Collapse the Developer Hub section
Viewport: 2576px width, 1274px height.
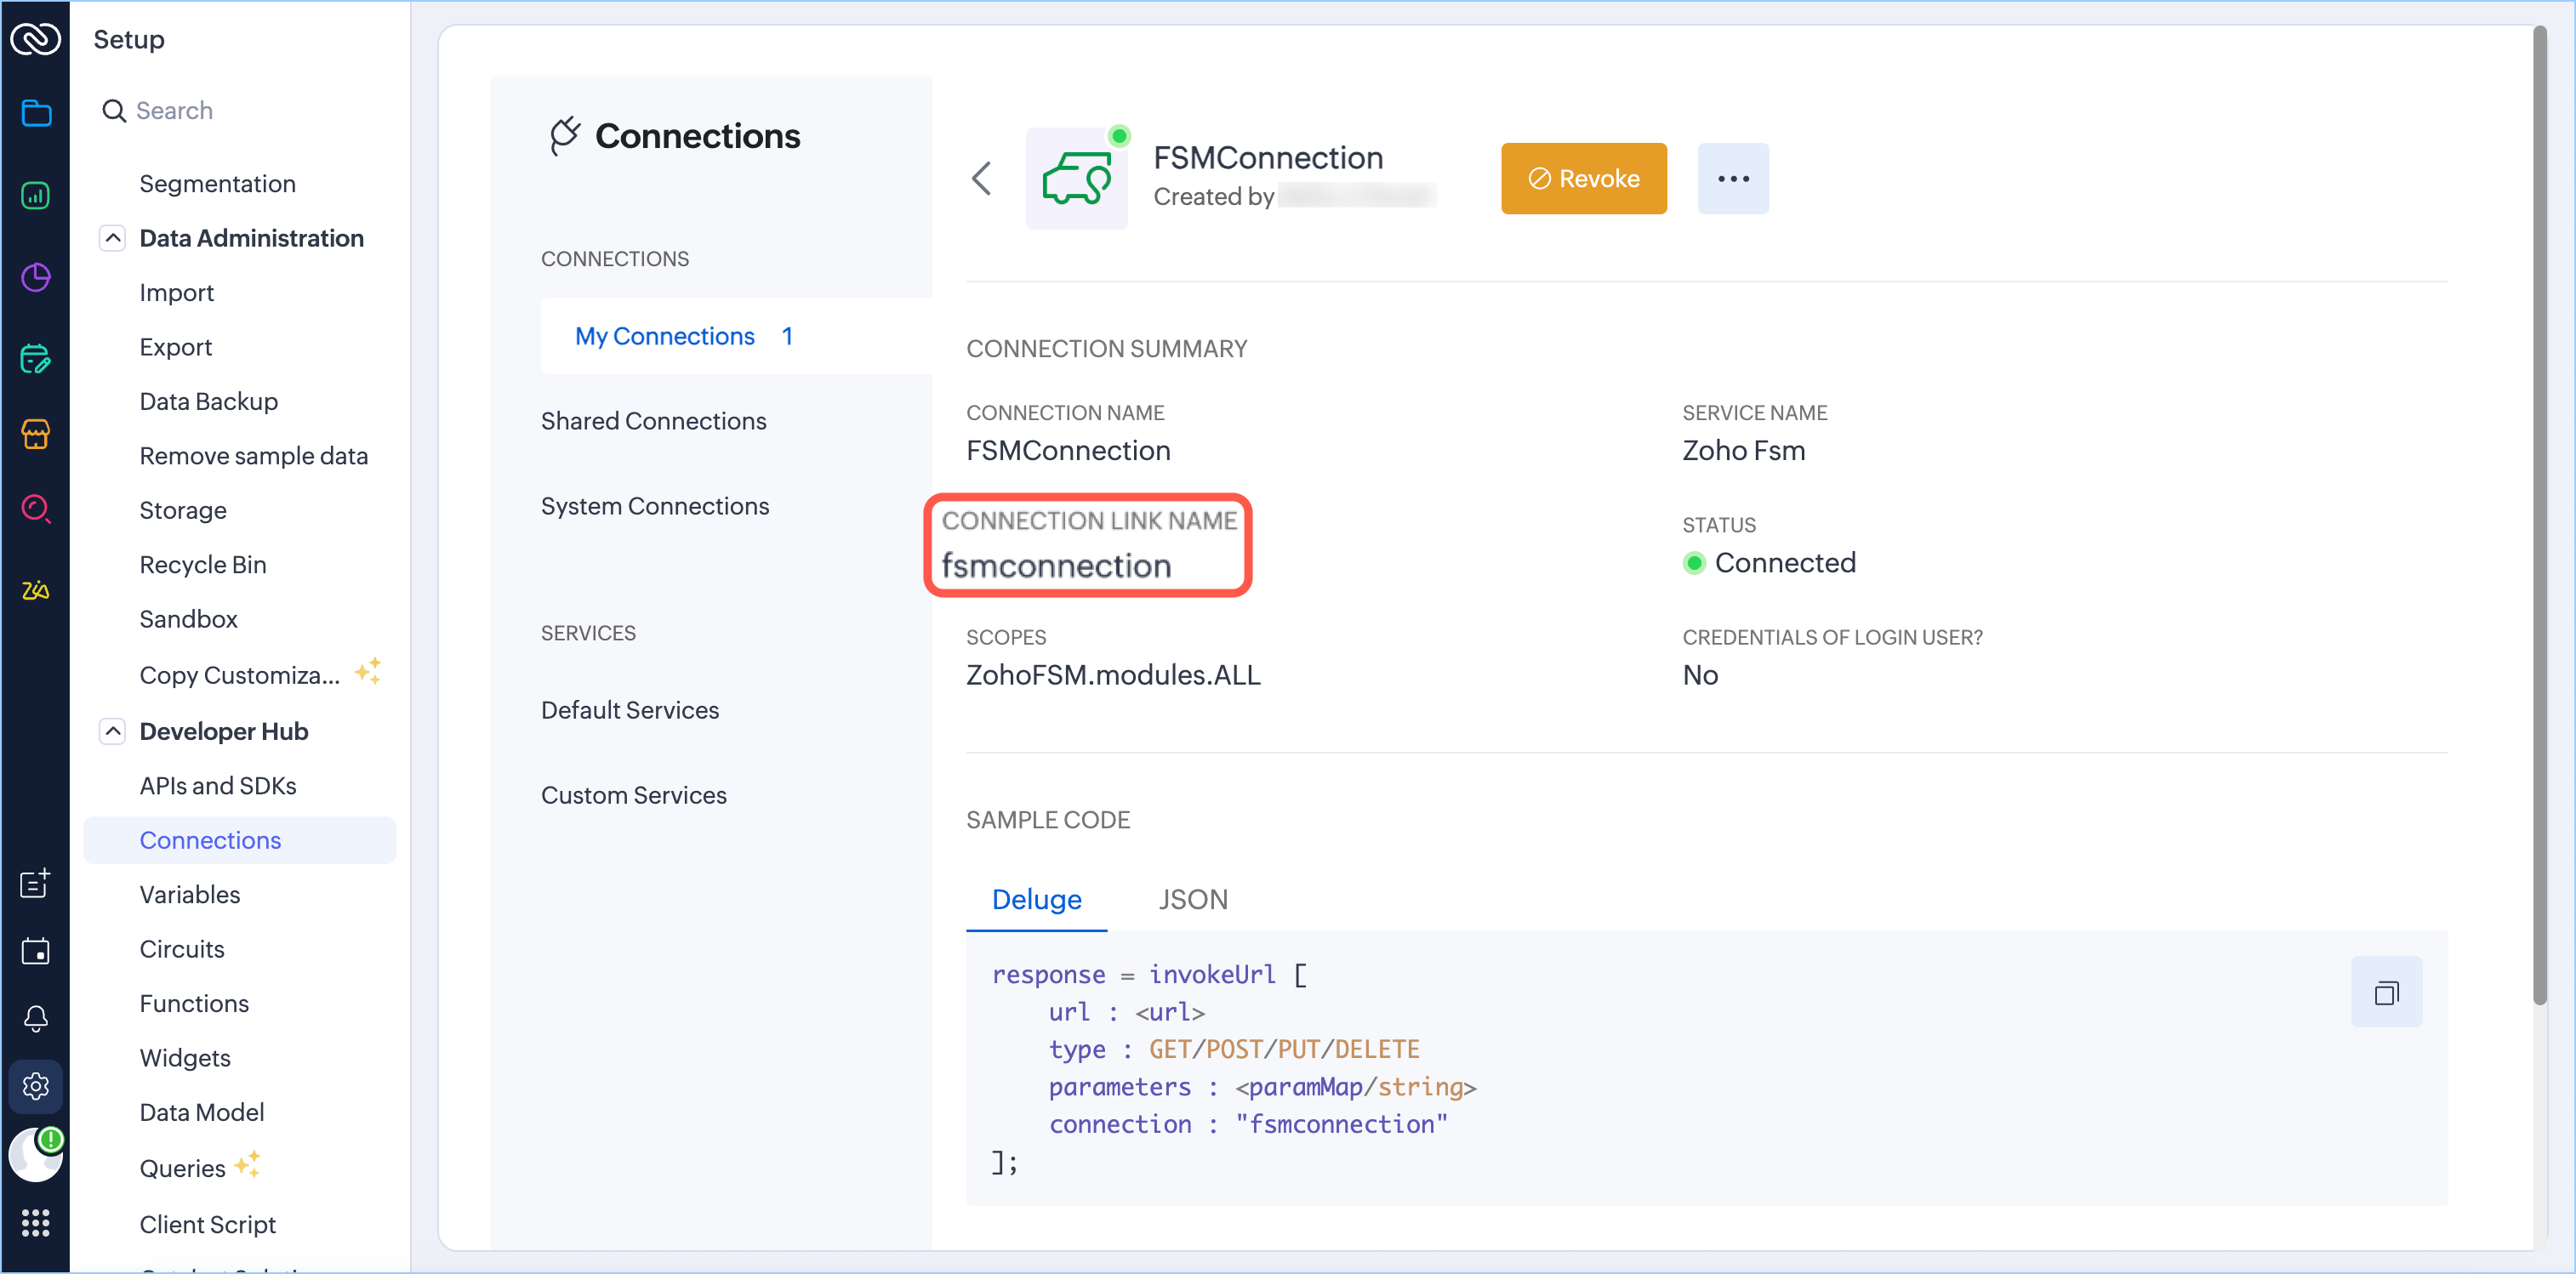(x=113, y=731)
